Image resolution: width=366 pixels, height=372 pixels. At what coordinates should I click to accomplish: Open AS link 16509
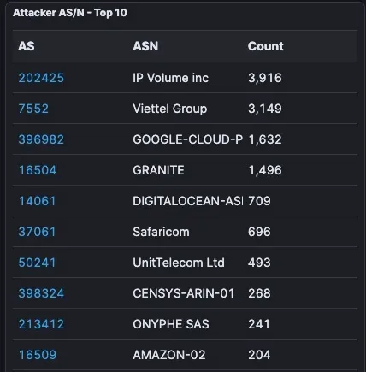38,355
